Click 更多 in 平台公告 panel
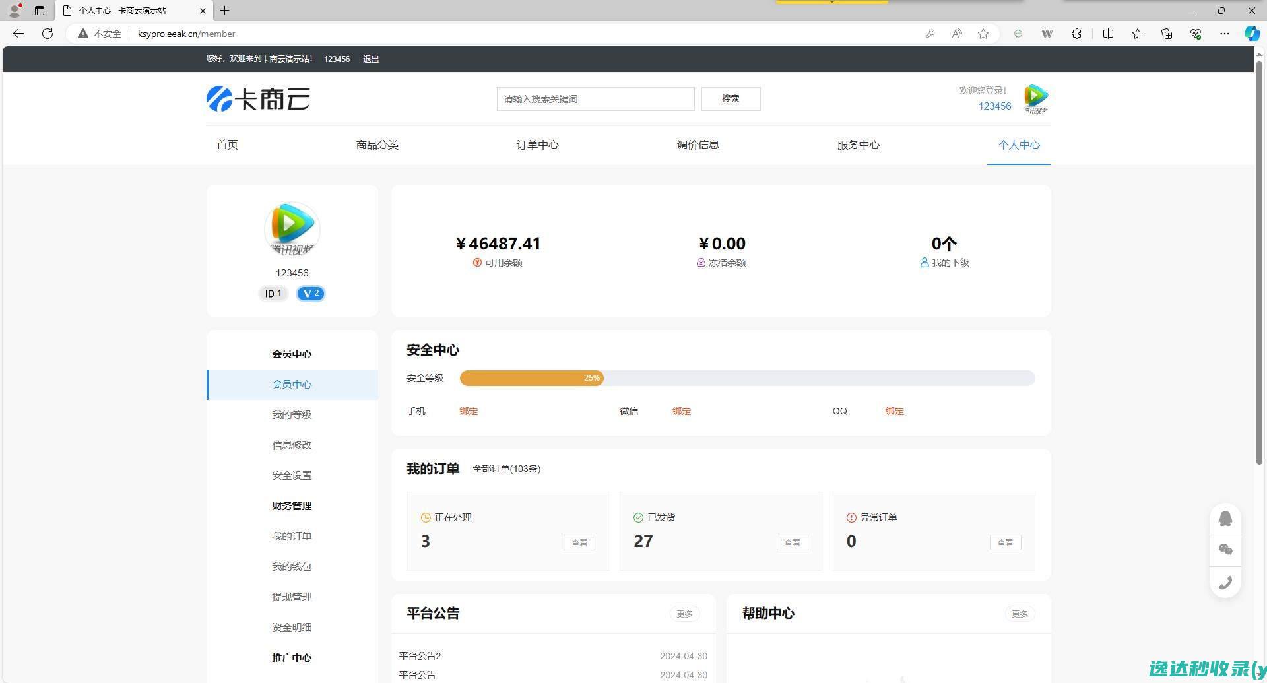This screenshot has width=1267, height=683. pos(684,614)
